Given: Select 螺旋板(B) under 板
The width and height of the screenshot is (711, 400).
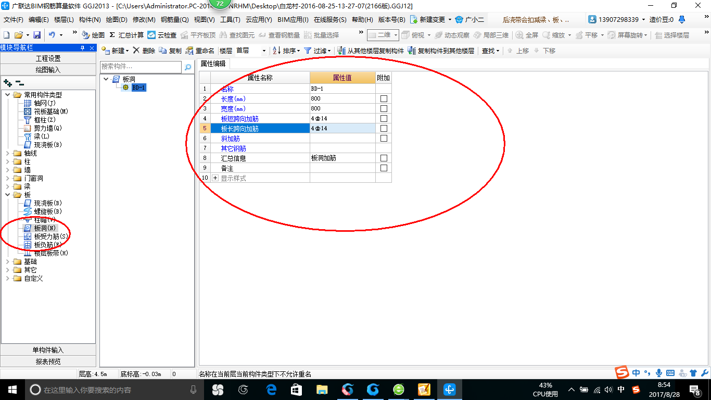Looking at the screenshot, I should pyautogui.click(x=43, y=211).
